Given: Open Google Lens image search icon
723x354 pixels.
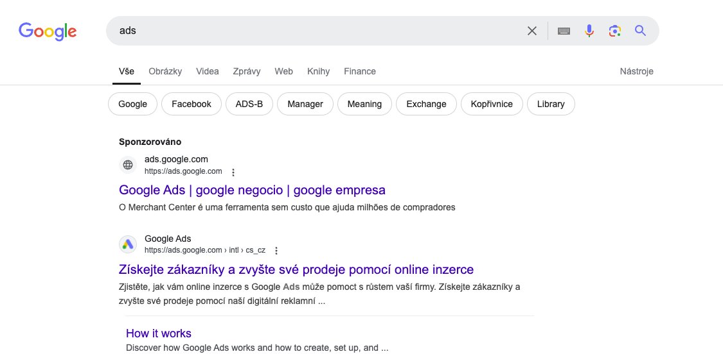Looking at the screenshot, I should [x=614, y=31].
